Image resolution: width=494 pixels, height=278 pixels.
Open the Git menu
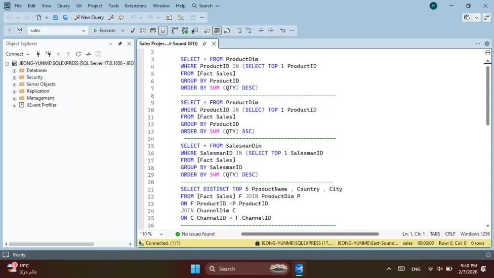pos(79,5)
